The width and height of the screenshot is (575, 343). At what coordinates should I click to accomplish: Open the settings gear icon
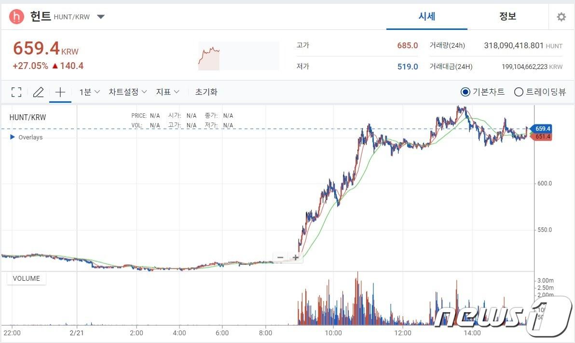point(561,16)
